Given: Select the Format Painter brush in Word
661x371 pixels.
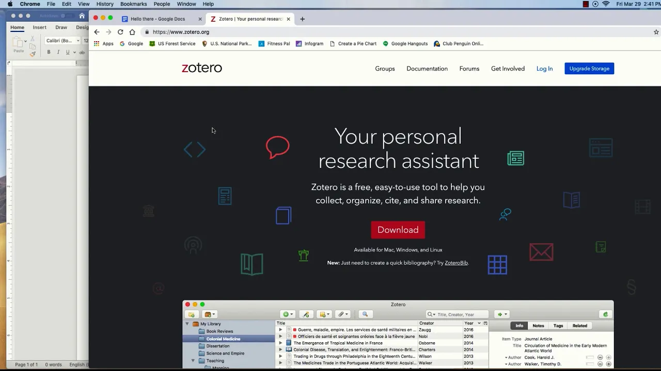Looking at the screenshot, I should [x=33, y=54].
